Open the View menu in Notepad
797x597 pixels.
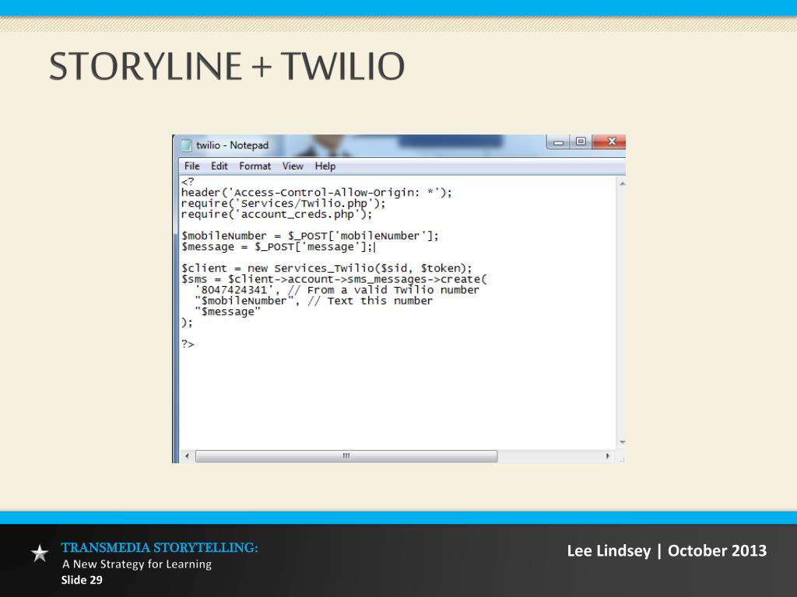293,166
